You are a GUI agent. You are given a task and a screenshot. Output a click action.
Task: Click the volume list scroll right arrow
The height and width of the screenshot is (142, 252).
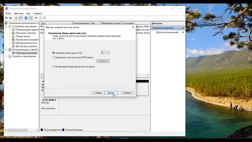tap(148, 75)
